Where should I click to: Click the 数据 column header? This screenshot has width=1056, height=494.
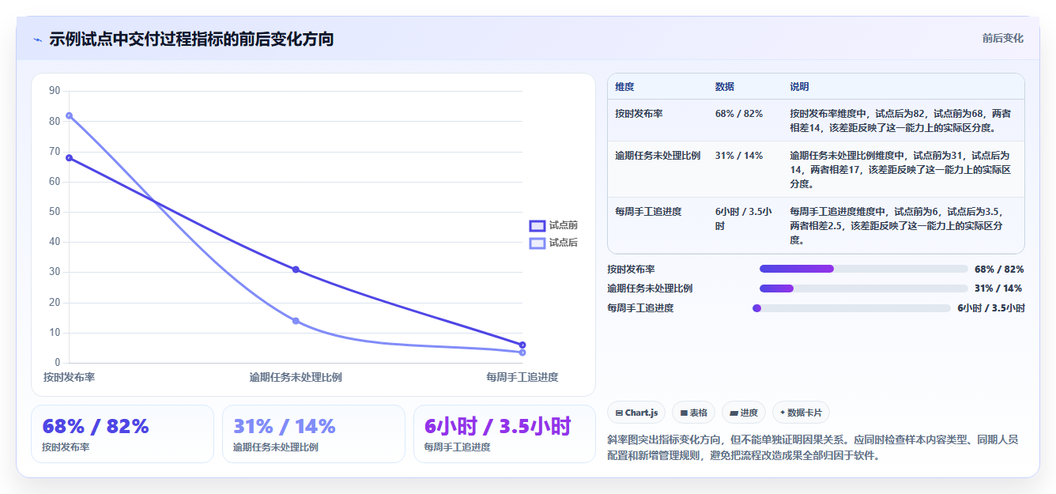pyautogui.click(x=725, y=87)
